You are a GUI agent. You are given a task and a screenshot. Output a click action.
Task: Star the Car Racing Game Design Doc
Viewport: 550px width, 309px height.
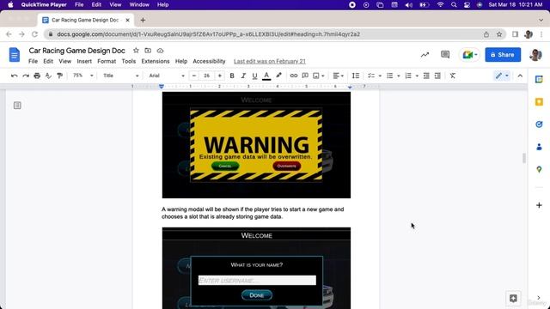click(136, 51)
